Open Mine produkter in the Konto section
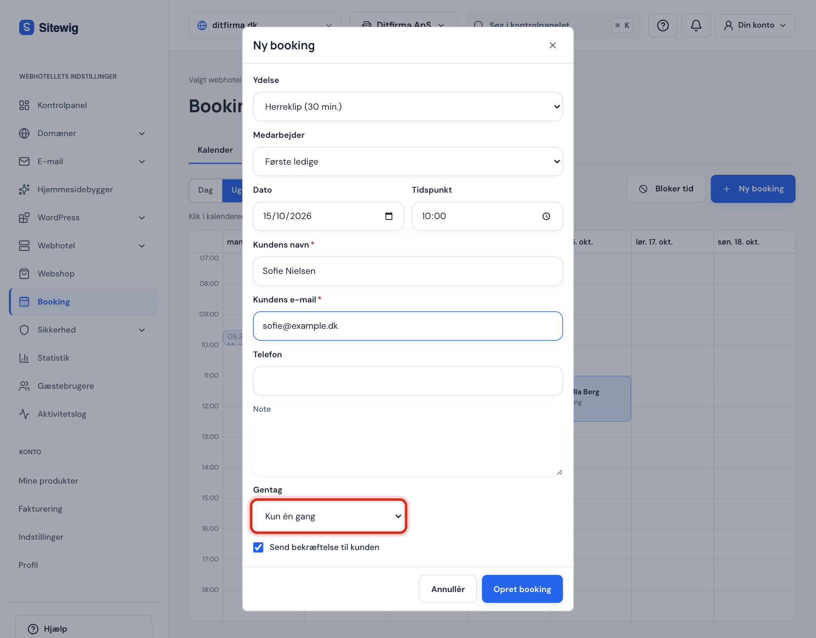The height and width of the screenshot is (638, 816). pos(48,481)
